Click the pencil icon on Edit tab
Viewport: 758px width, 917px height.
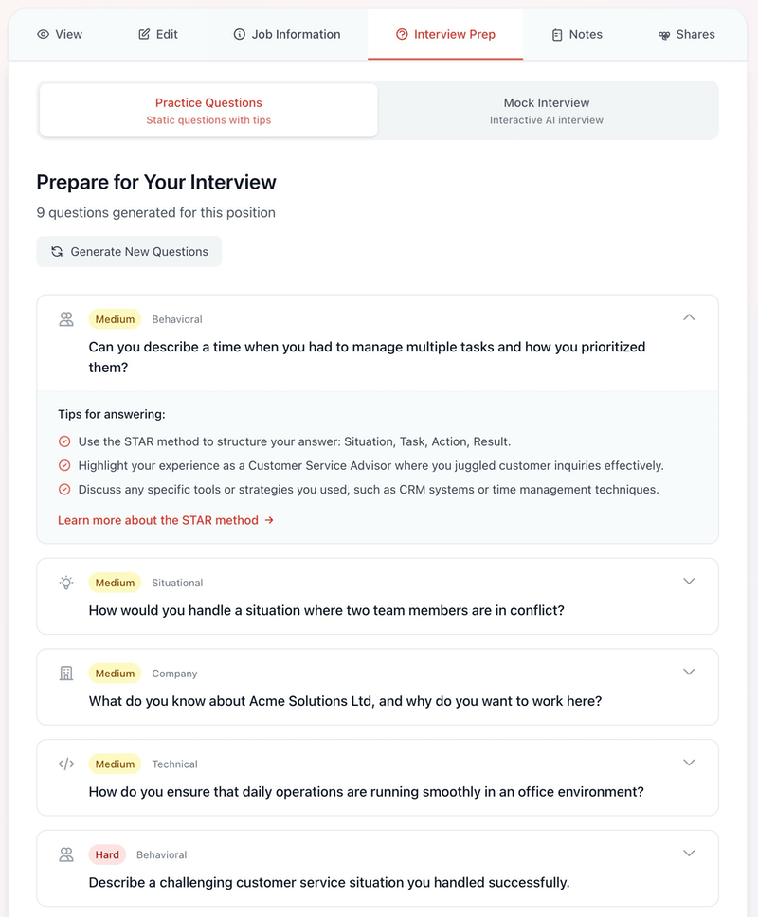pos(144,35)
